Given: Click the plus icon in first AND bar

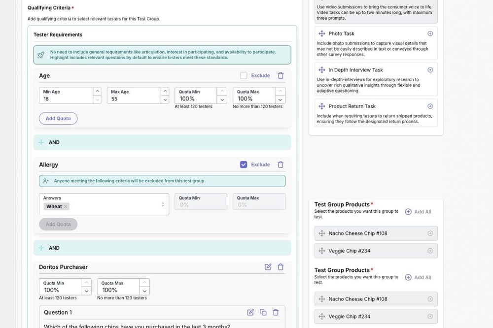Looking at the screenshot, I should pos(41,142).
